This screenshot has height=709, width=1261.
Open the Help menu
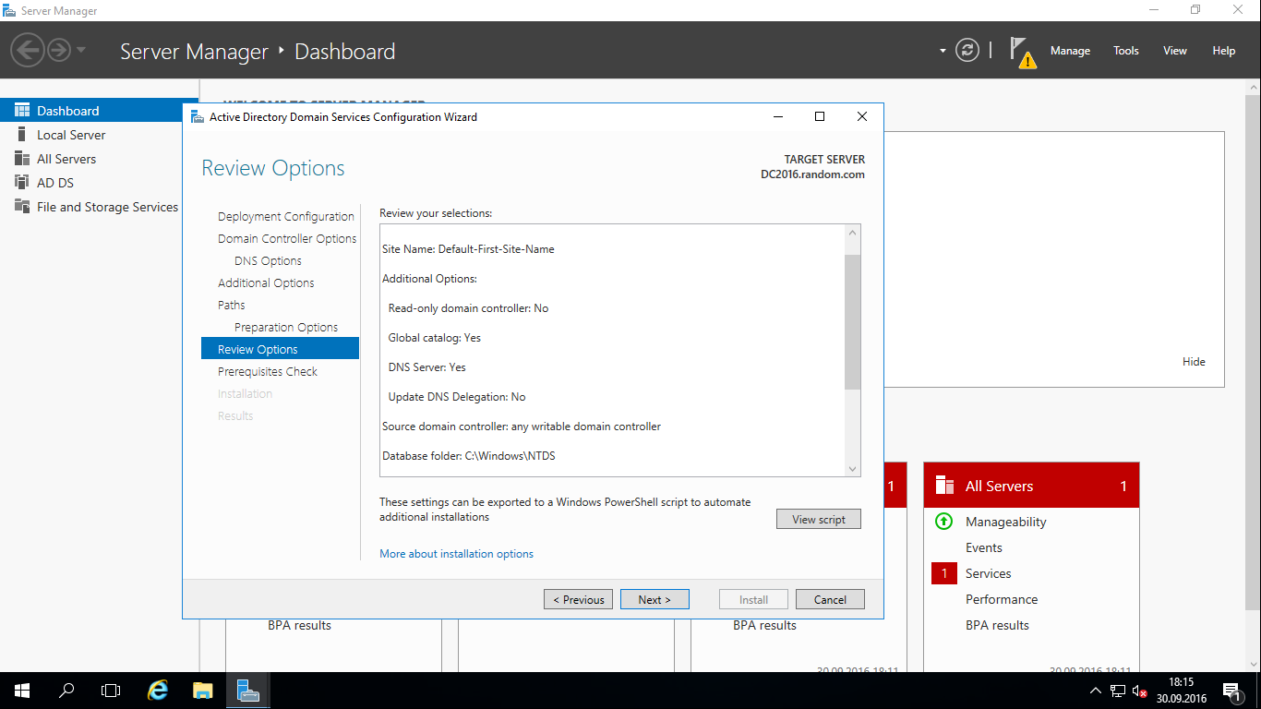click(x=1223, y=51)
